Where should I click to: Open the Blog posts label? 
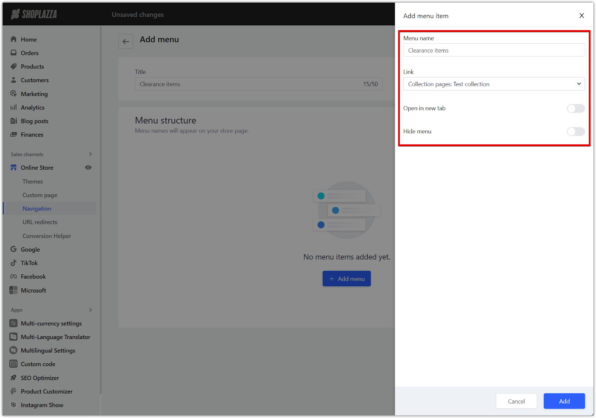pyautogui.click(x=35, y=121)
